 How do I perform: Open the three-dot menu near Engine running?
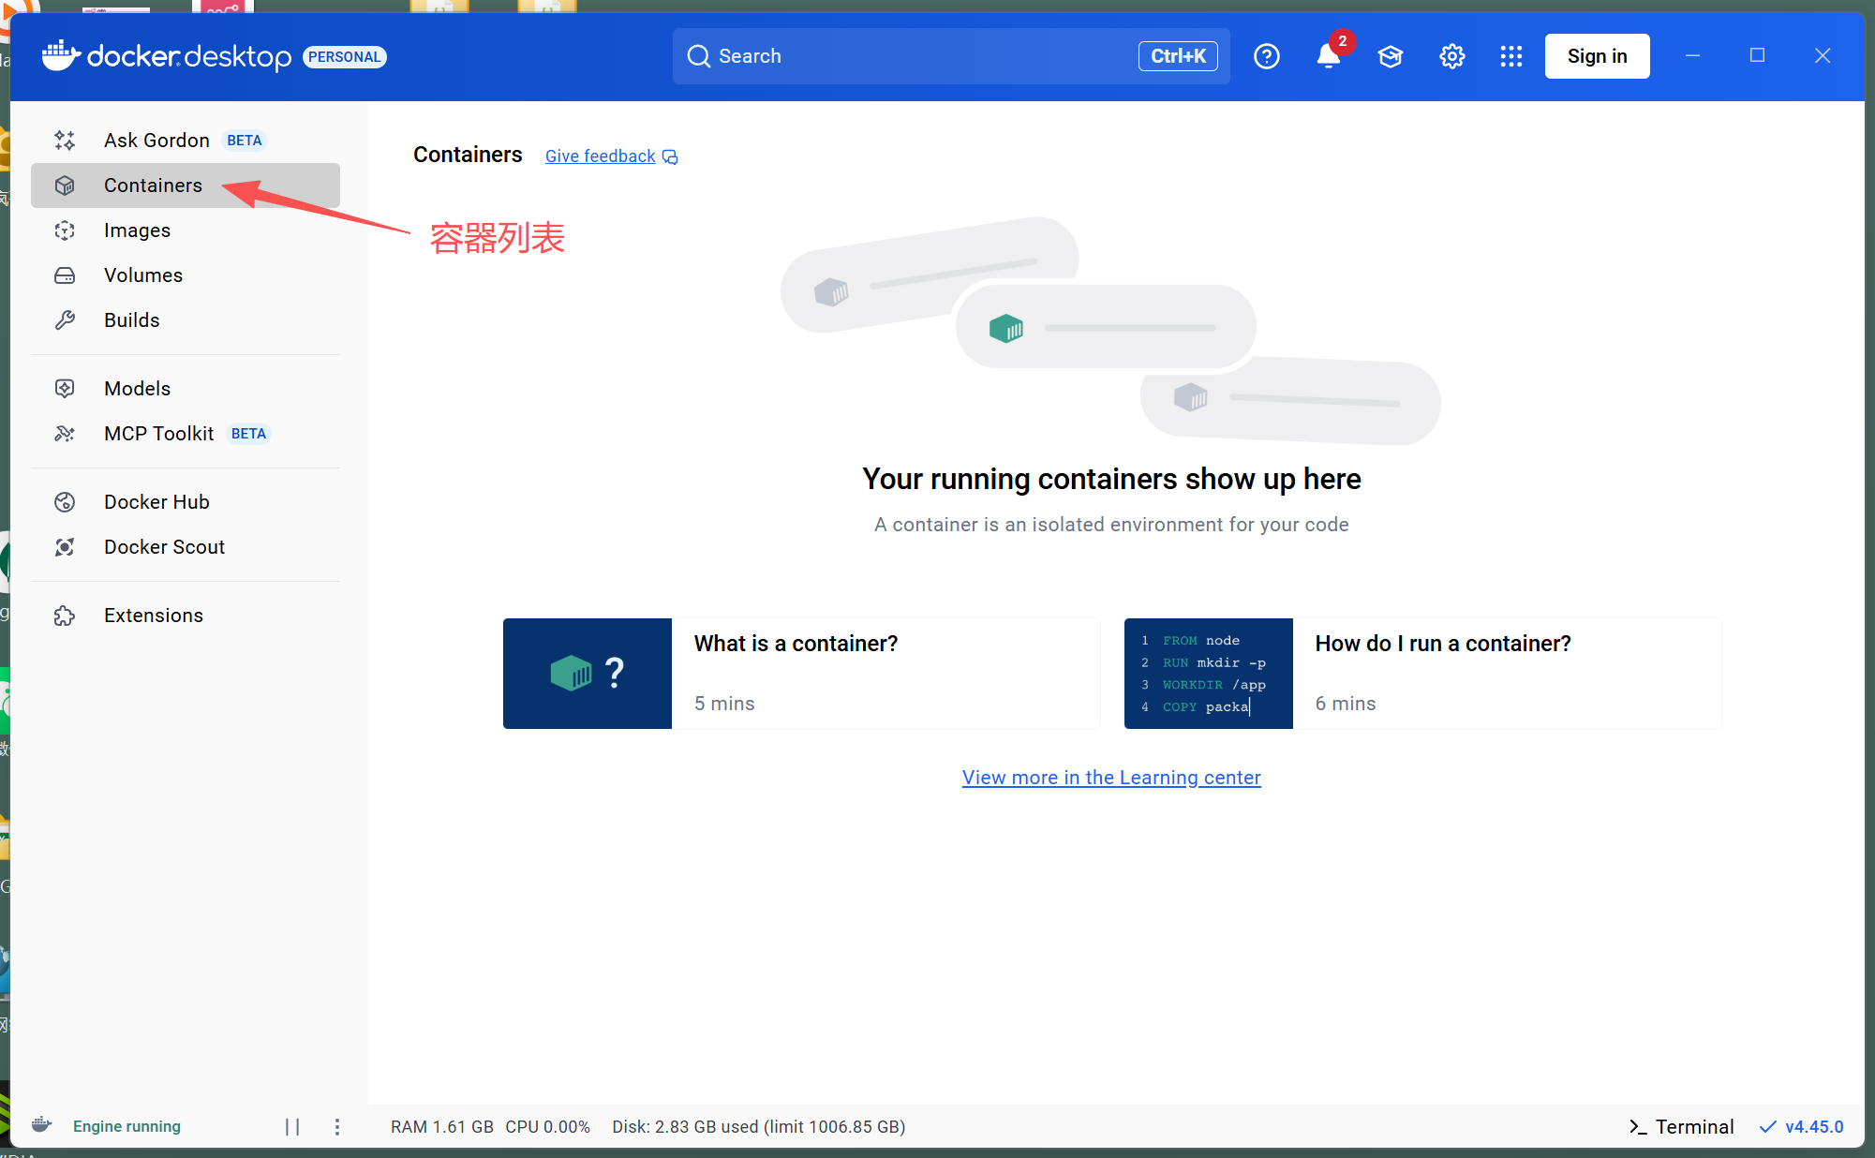[x=337, y=1126]
